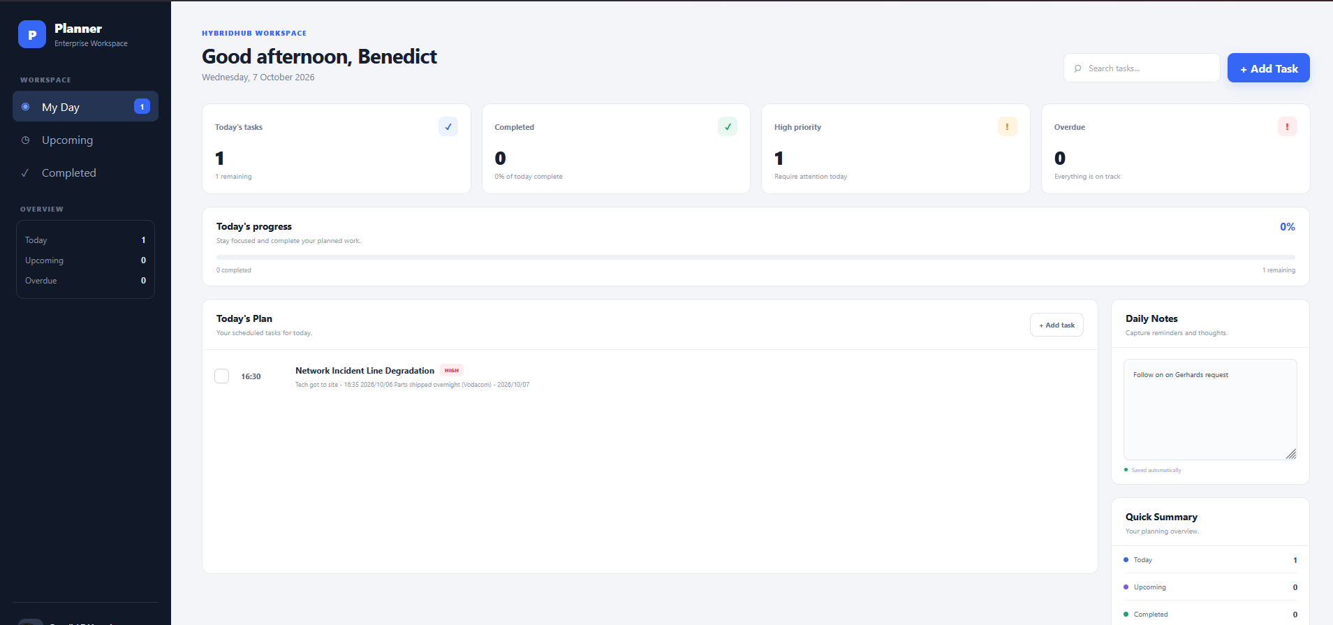Select Today in the Overview panel
The height and width of the screenshot is (625, 1333).
[x=85, y=240]
